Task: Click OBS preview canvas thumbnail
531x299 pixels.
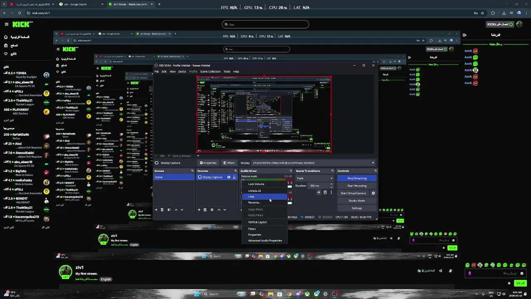Action: (264, 114)
